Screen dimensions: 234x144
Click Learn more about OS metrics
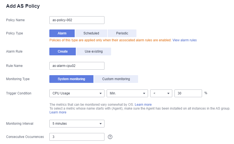tap(143, 105)
